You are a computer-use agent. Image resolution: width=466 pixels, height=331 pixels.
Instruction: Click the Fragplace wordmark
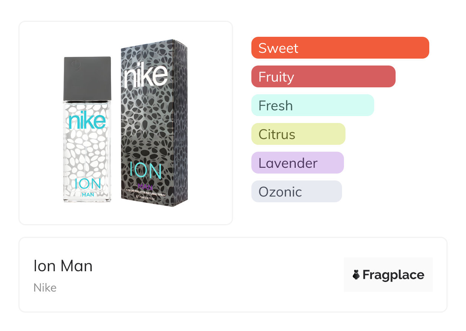pyautogui.click(x=393, y=275)
